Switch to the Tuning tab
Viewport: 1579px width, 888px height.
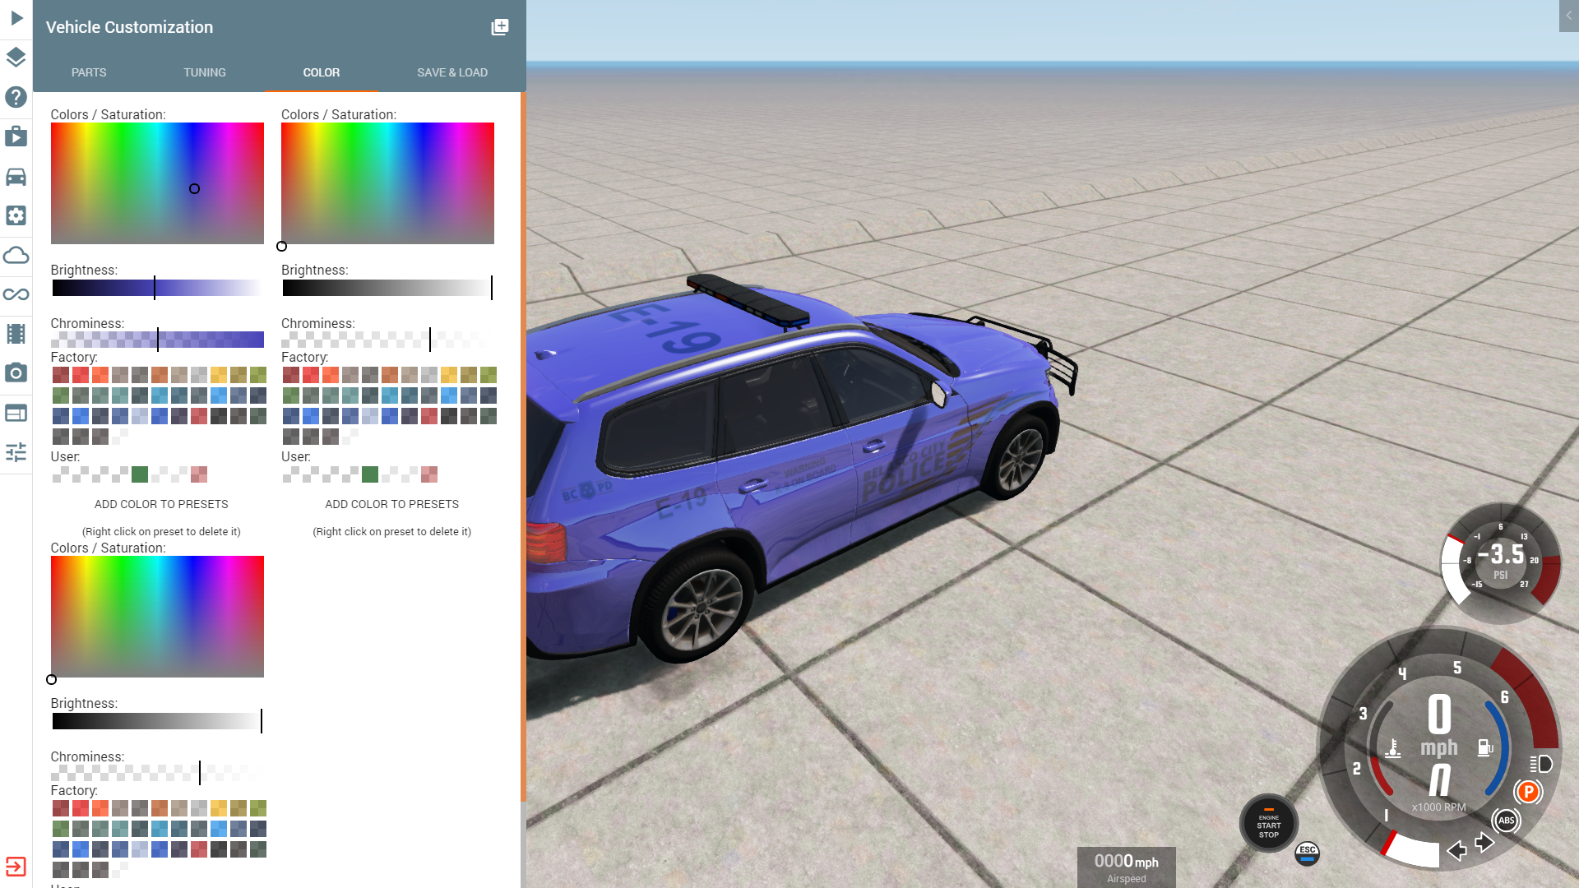205,72
